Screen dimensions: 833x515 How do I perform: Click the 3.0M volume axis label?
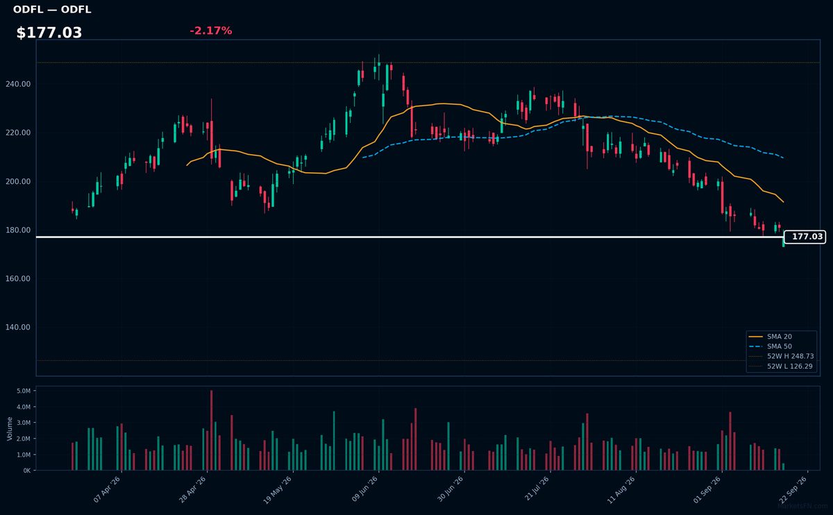[24, 423]
